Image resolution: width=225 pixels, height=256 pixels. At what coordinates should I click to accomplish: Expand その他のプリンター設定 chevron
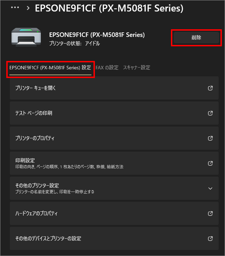210,188
